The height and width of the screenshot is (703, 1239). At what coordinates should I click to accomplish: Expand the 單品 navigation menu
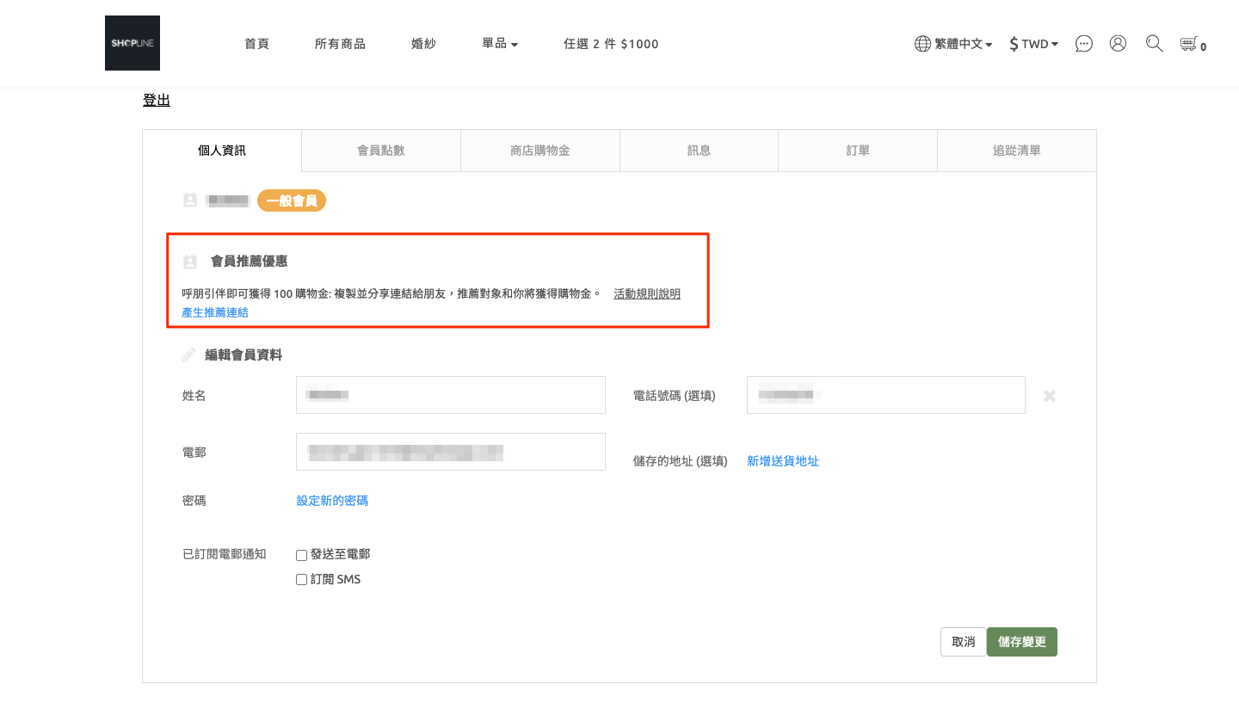point(500,43)
